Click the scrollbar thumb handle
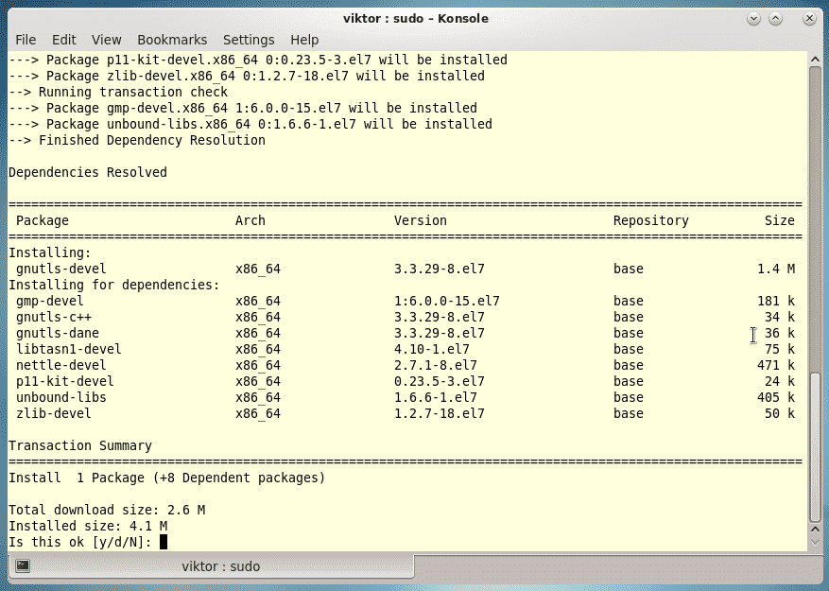This screenshot has height=591, width=829. pyautogui.click(x=815, y=447)
